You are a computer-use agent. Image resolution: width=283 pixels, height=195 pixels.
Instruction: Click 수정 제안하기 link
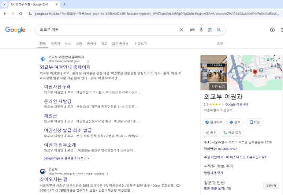click(213, 157)
